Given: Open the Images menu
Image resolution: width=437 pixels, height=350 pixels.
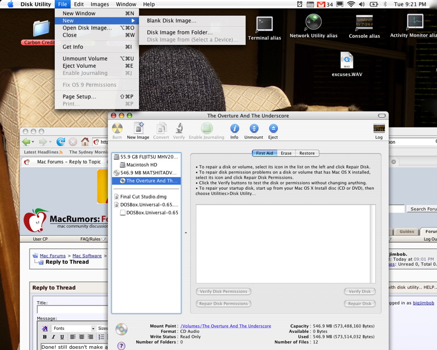Looking at the screenshot, I should point(100,4).
